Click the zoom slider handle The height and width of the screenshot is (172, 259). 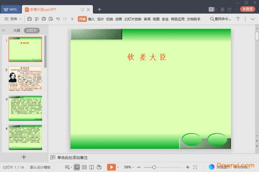point(154,167)
